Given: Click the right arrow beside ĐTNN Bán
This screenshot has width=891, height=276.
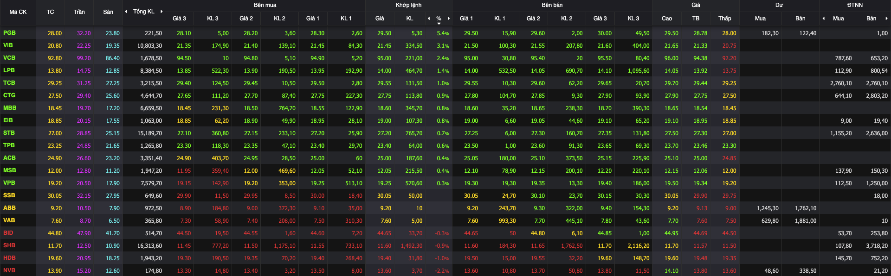Looking at the screenshot, I should click(886, 19).
